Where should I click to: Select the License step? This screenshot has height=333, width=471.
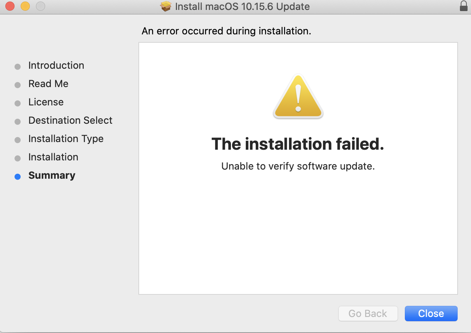click(45, 102)
